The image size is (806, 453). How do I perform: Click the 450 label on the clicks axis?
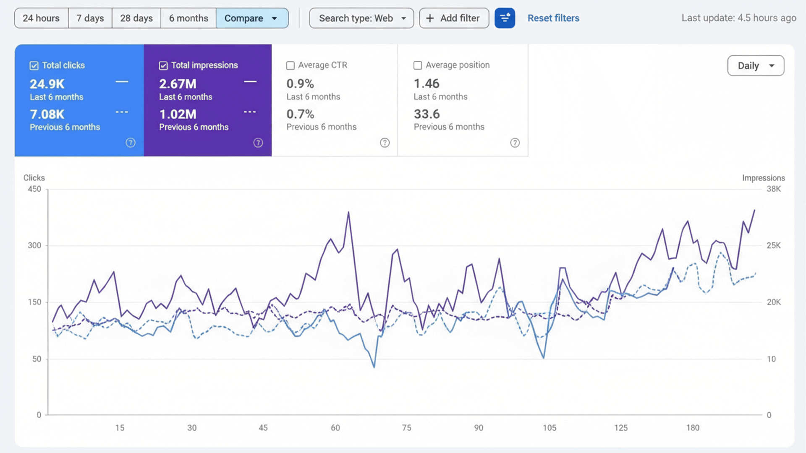(34, 189)
